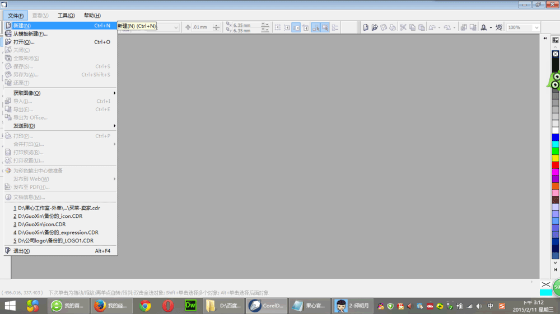Pick the green swatch in the palette

click(556, 151)
